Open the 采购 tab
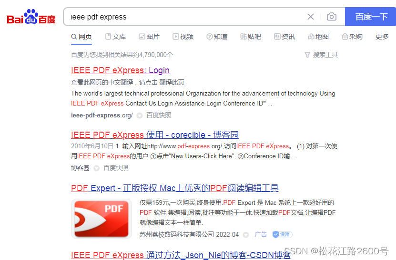This screenshot has height=260, width=396. (352, 37)
